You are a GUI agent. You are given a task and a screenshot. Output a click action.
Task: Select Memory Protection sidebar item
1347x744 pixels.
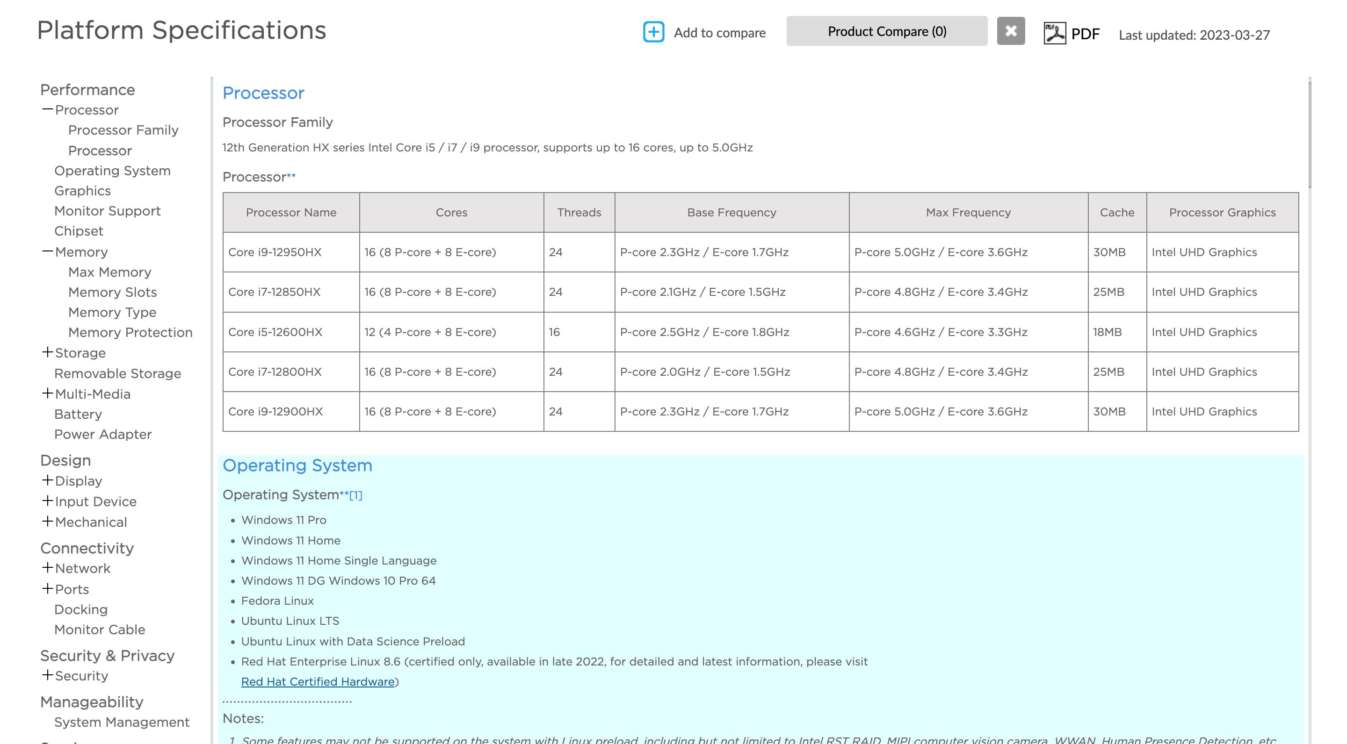click(130, 332)
